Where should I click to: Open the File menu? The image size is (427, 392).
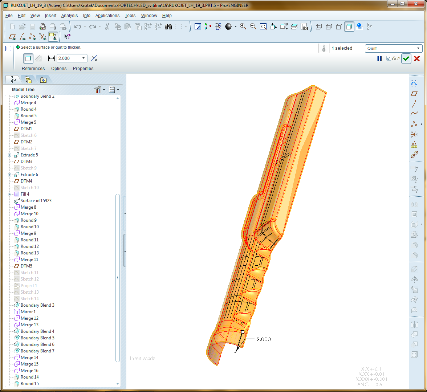[9, 16]
